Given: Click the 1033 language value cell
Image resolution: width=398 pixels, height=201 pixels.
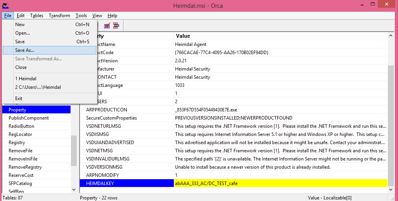Looking at the screenshot, I should [x=281, y=85].
